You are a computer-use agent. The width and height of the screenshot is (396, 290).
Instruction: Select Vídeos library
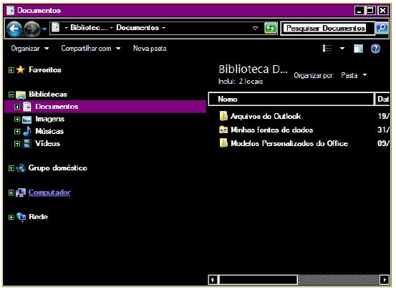[x=48, y=144]
